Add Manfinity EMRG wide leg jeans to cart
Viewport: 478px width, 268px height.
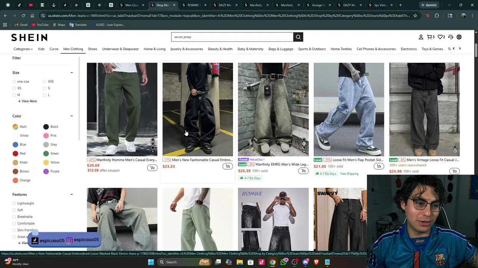pos(303,171)
